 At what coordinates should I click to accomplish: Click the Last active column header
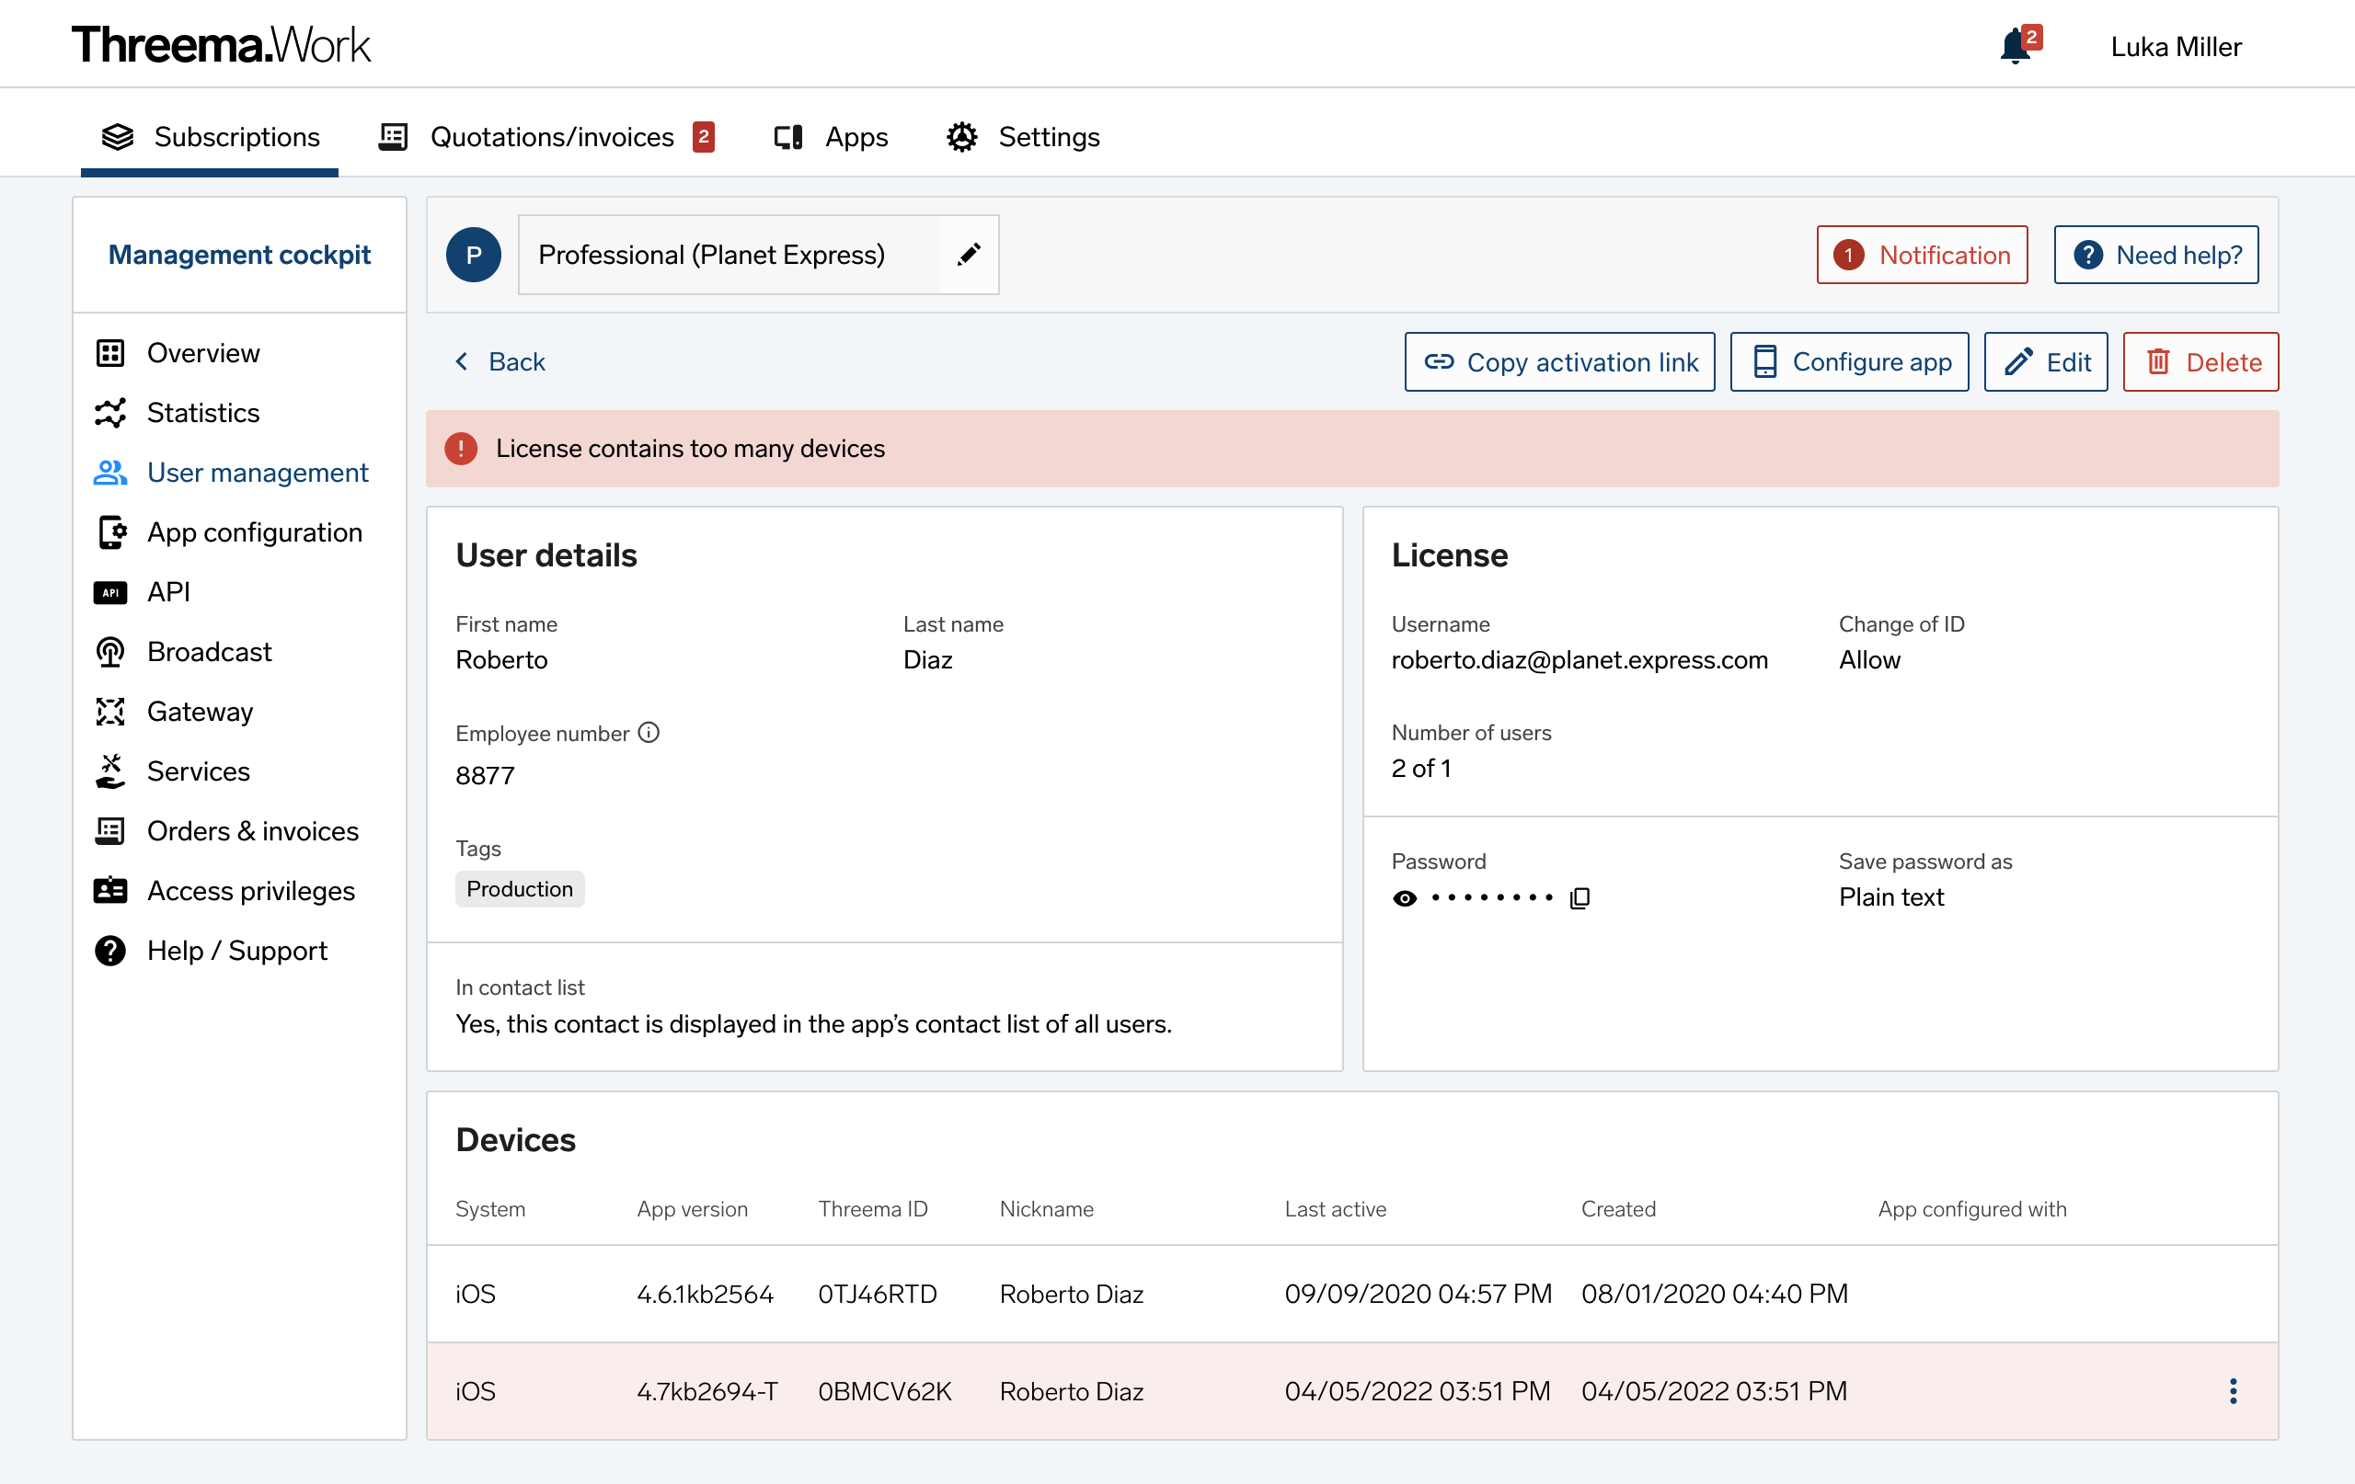(x=1335, y=1208)
